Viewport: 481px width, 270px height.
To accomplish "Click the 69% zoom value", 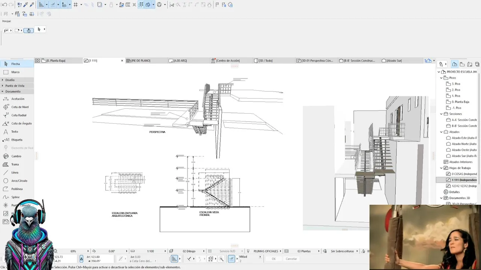I will [x=73, y=251].
